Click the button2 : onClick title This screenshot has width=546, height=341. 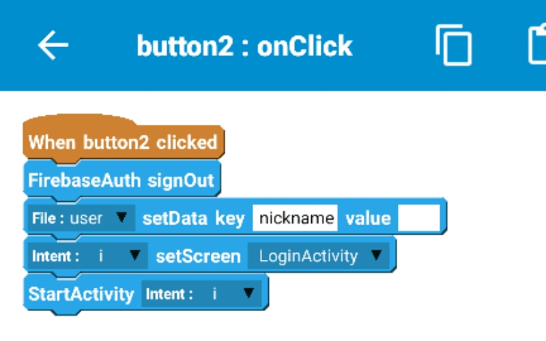pos(244,46)
